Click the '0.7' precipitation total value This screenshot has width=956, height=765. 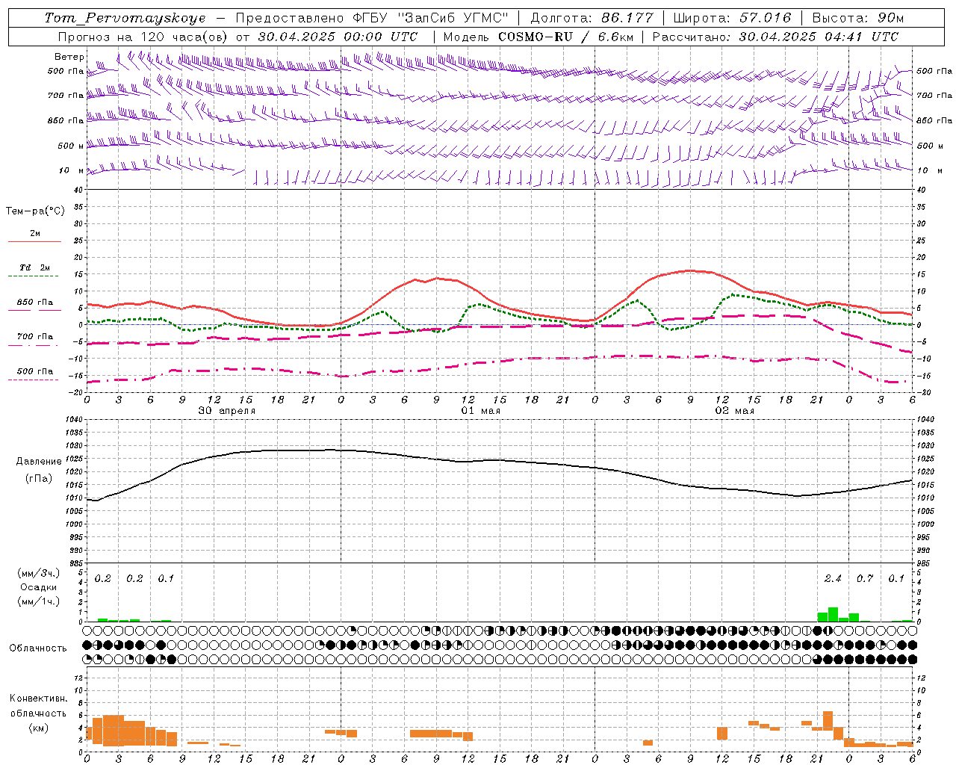point(865,579)
